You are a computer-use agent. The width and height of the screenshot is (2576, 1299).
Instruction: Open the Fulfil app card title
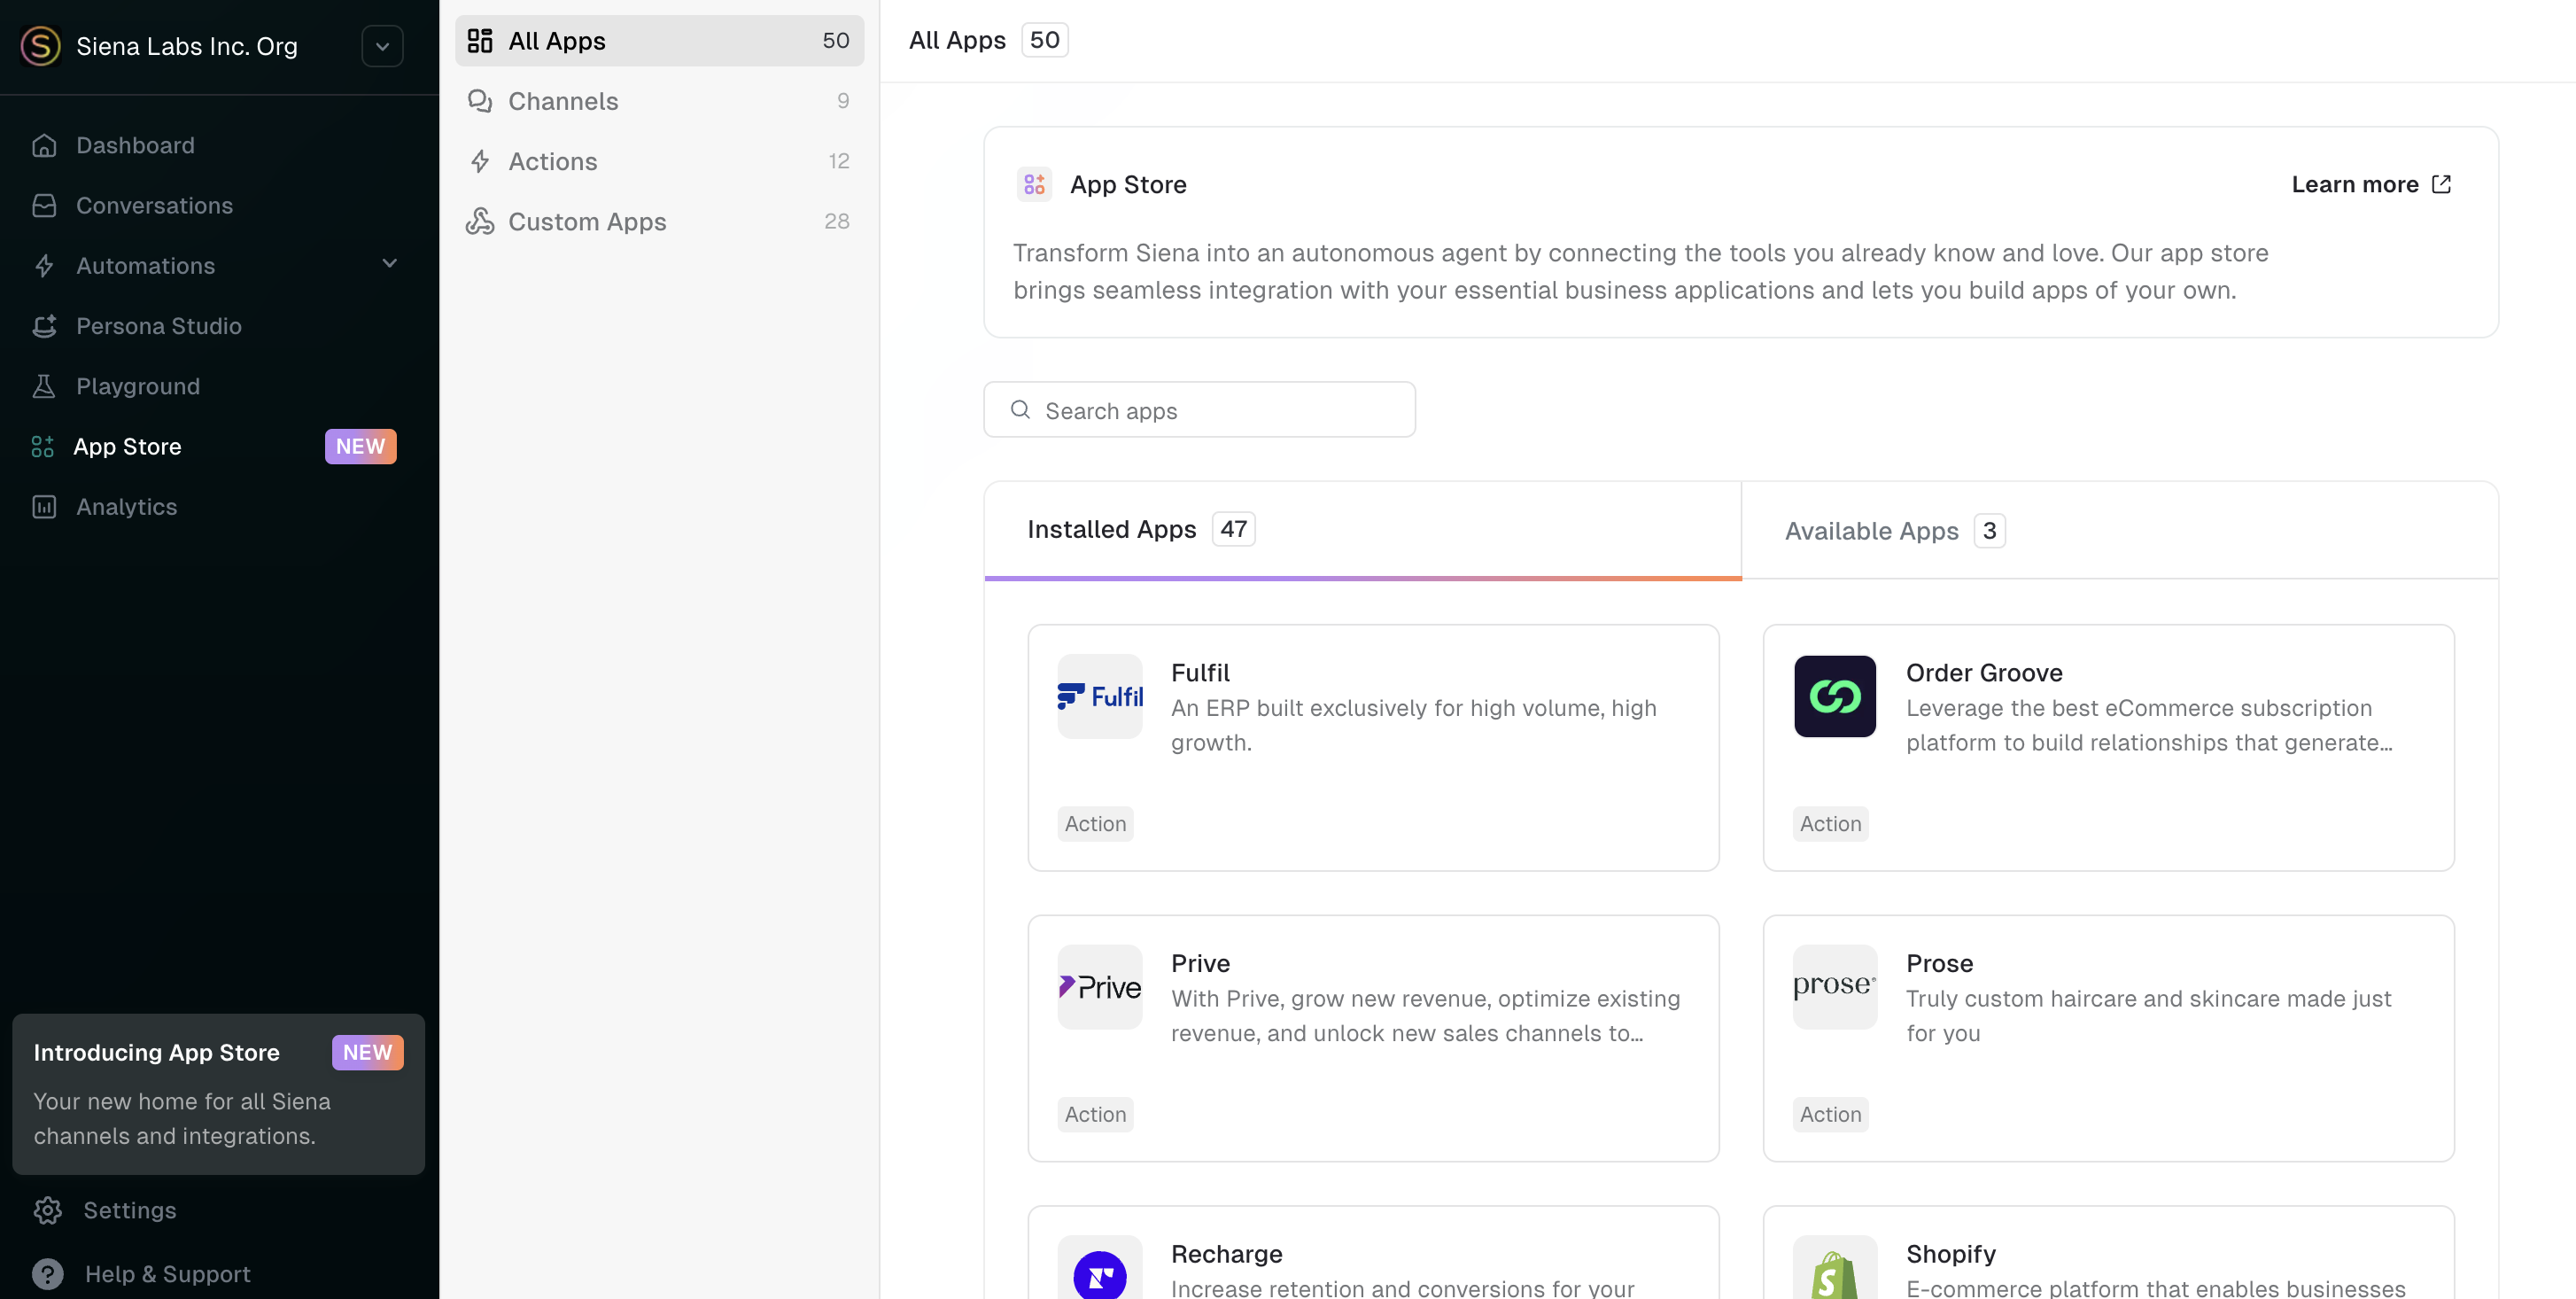tap(1200, 672)
